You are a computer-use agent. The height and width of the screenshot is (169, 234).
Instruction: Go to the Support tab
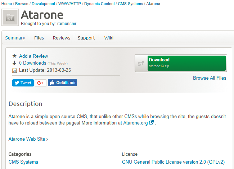pyautogui.click(x=86, y=38)
